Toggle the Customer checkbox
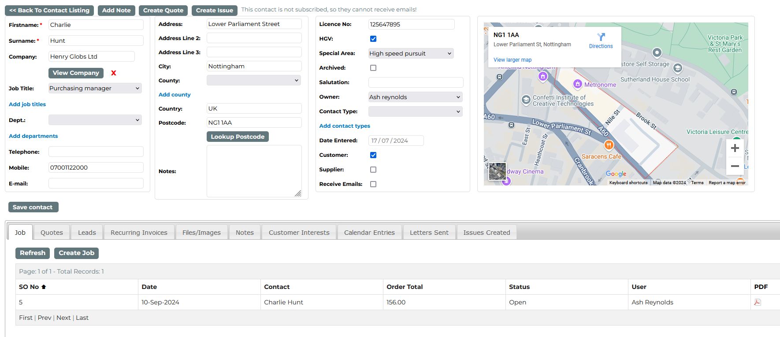 [x=373, y=155]
